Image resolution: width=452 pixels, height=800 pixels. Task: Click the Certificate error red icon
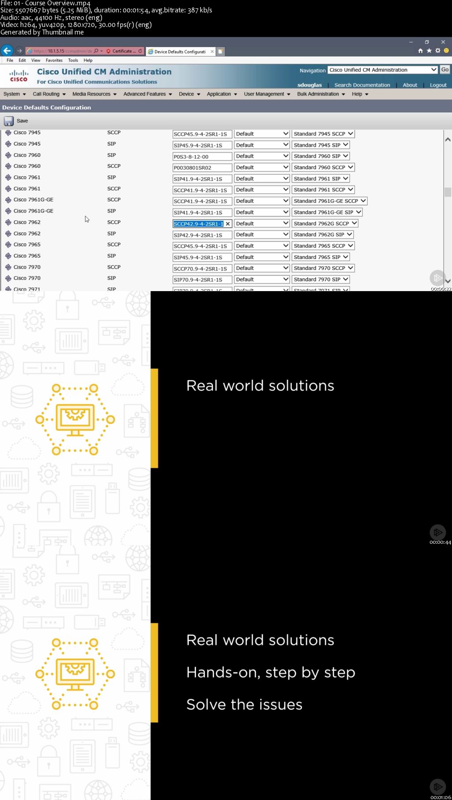[x=108, y=51]
